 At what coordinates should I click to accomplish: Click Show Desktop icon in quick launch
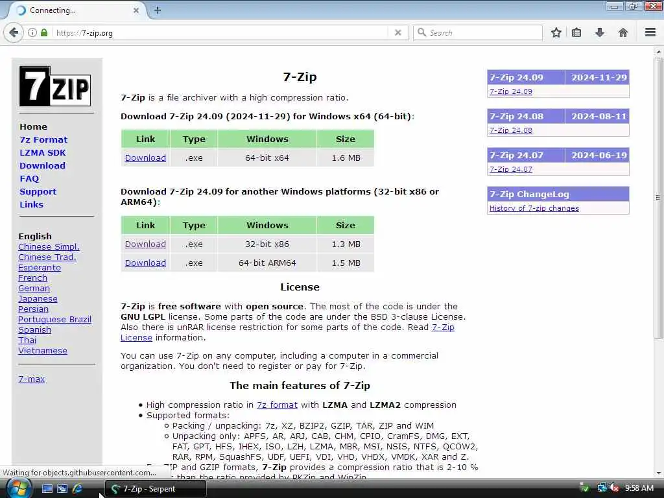click(x=47, y=489)
